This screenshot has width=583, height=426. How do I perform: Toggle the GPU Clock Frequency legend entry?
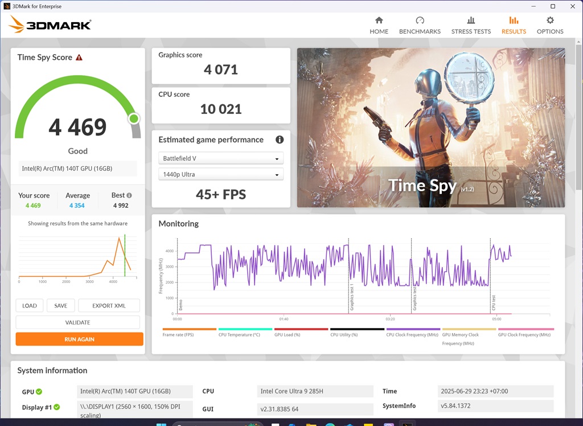tap(525, 332)
